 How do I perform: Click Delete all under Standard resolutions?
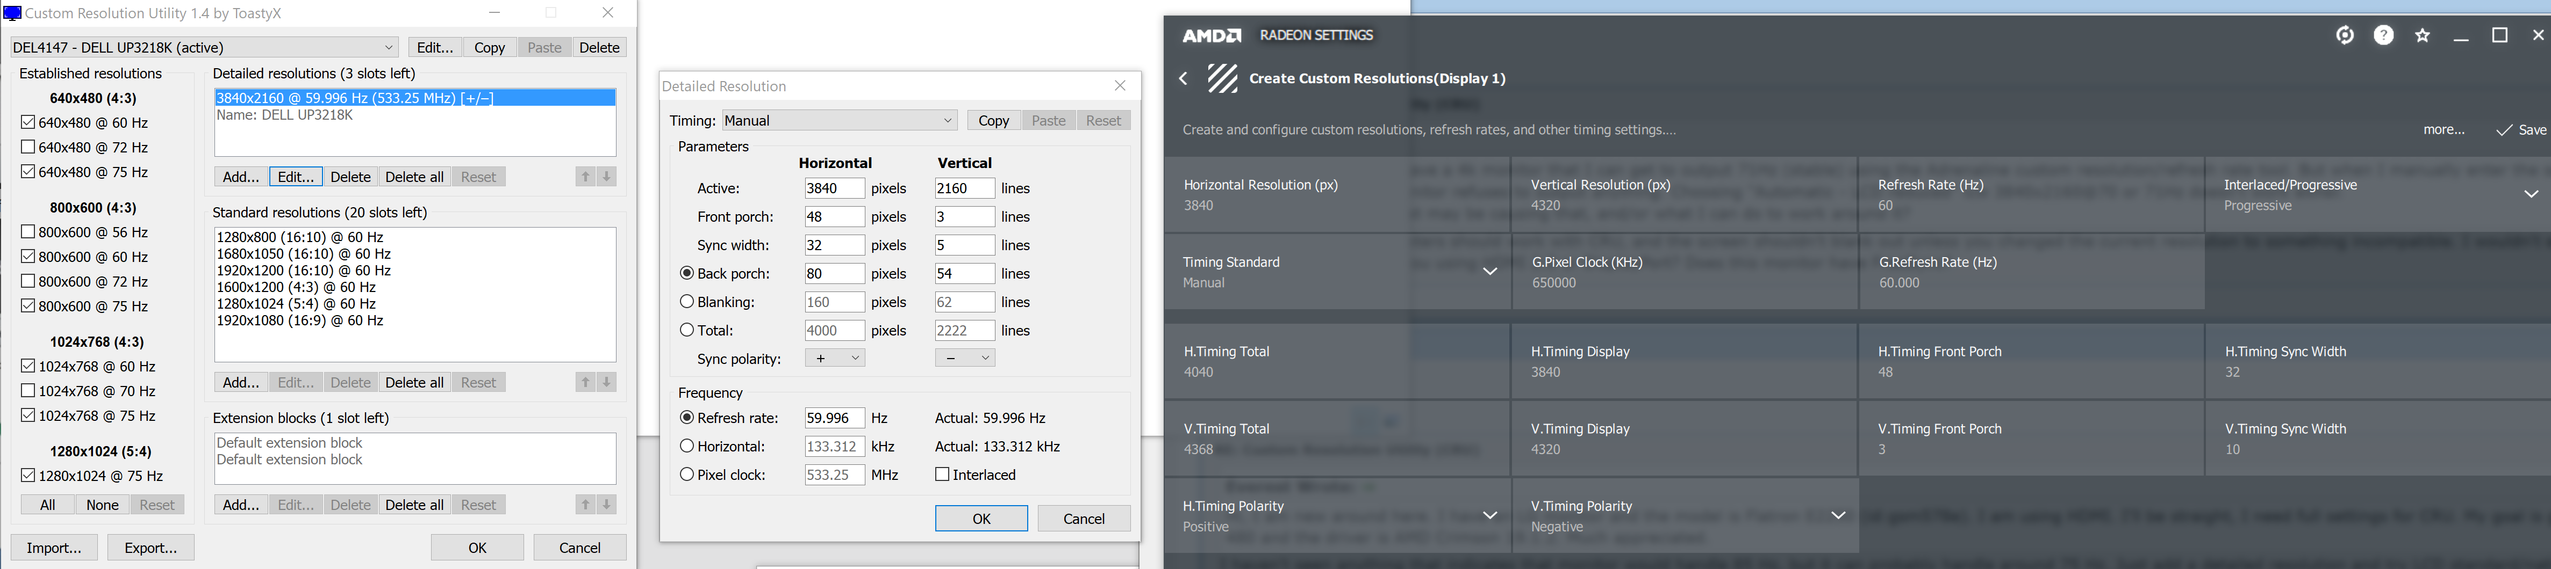(414, 383)
